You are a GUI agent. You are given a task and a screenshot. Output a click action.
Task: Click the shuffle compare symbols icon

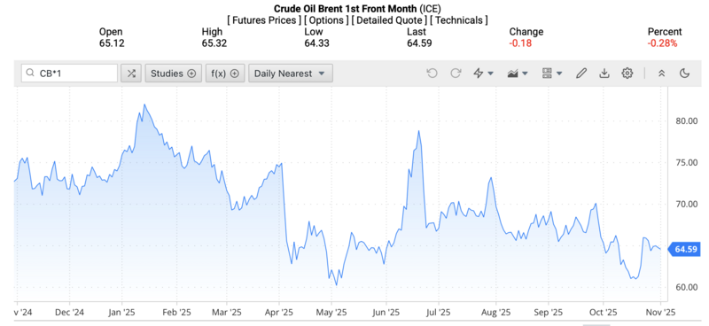pos(131,74)
